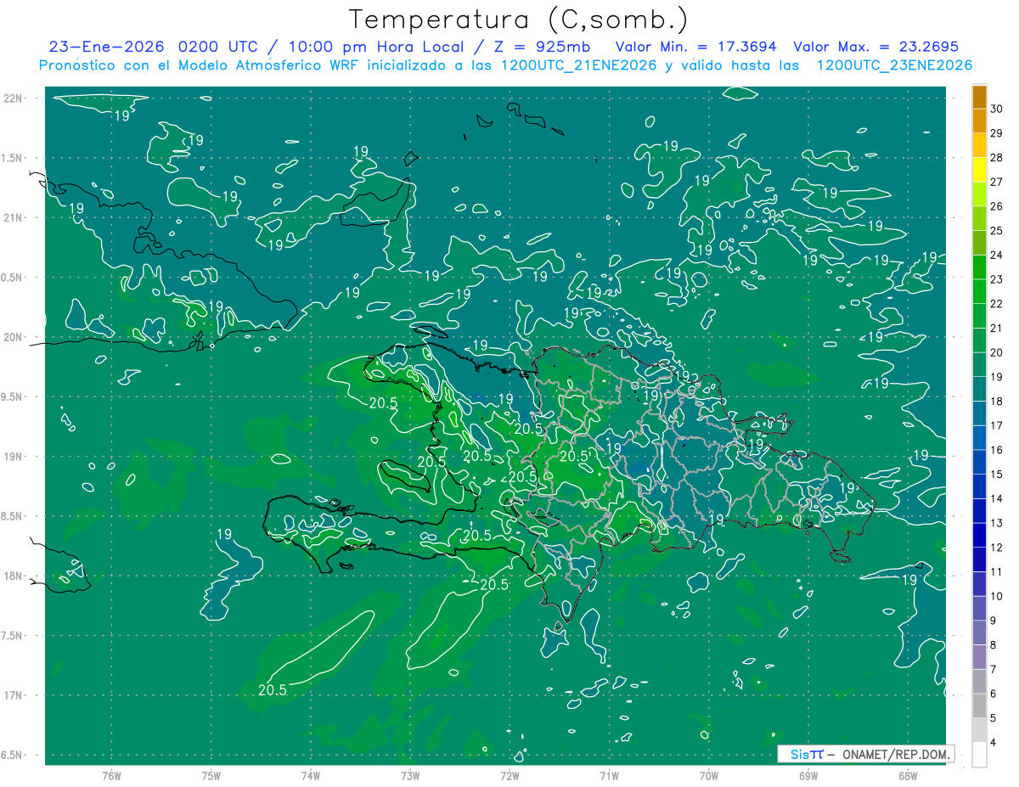Click the "18" label on the color scale

coord(997,402)
